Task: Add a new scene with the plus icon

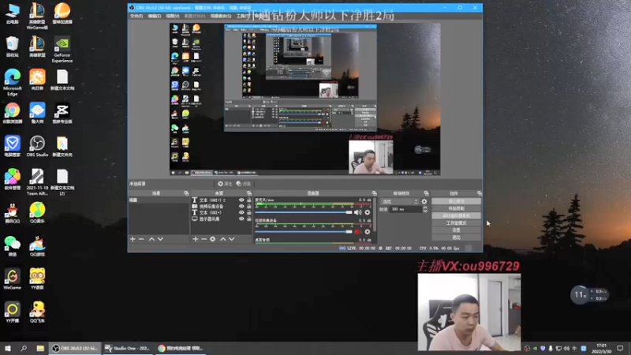Action: click(x=133, y=239)
